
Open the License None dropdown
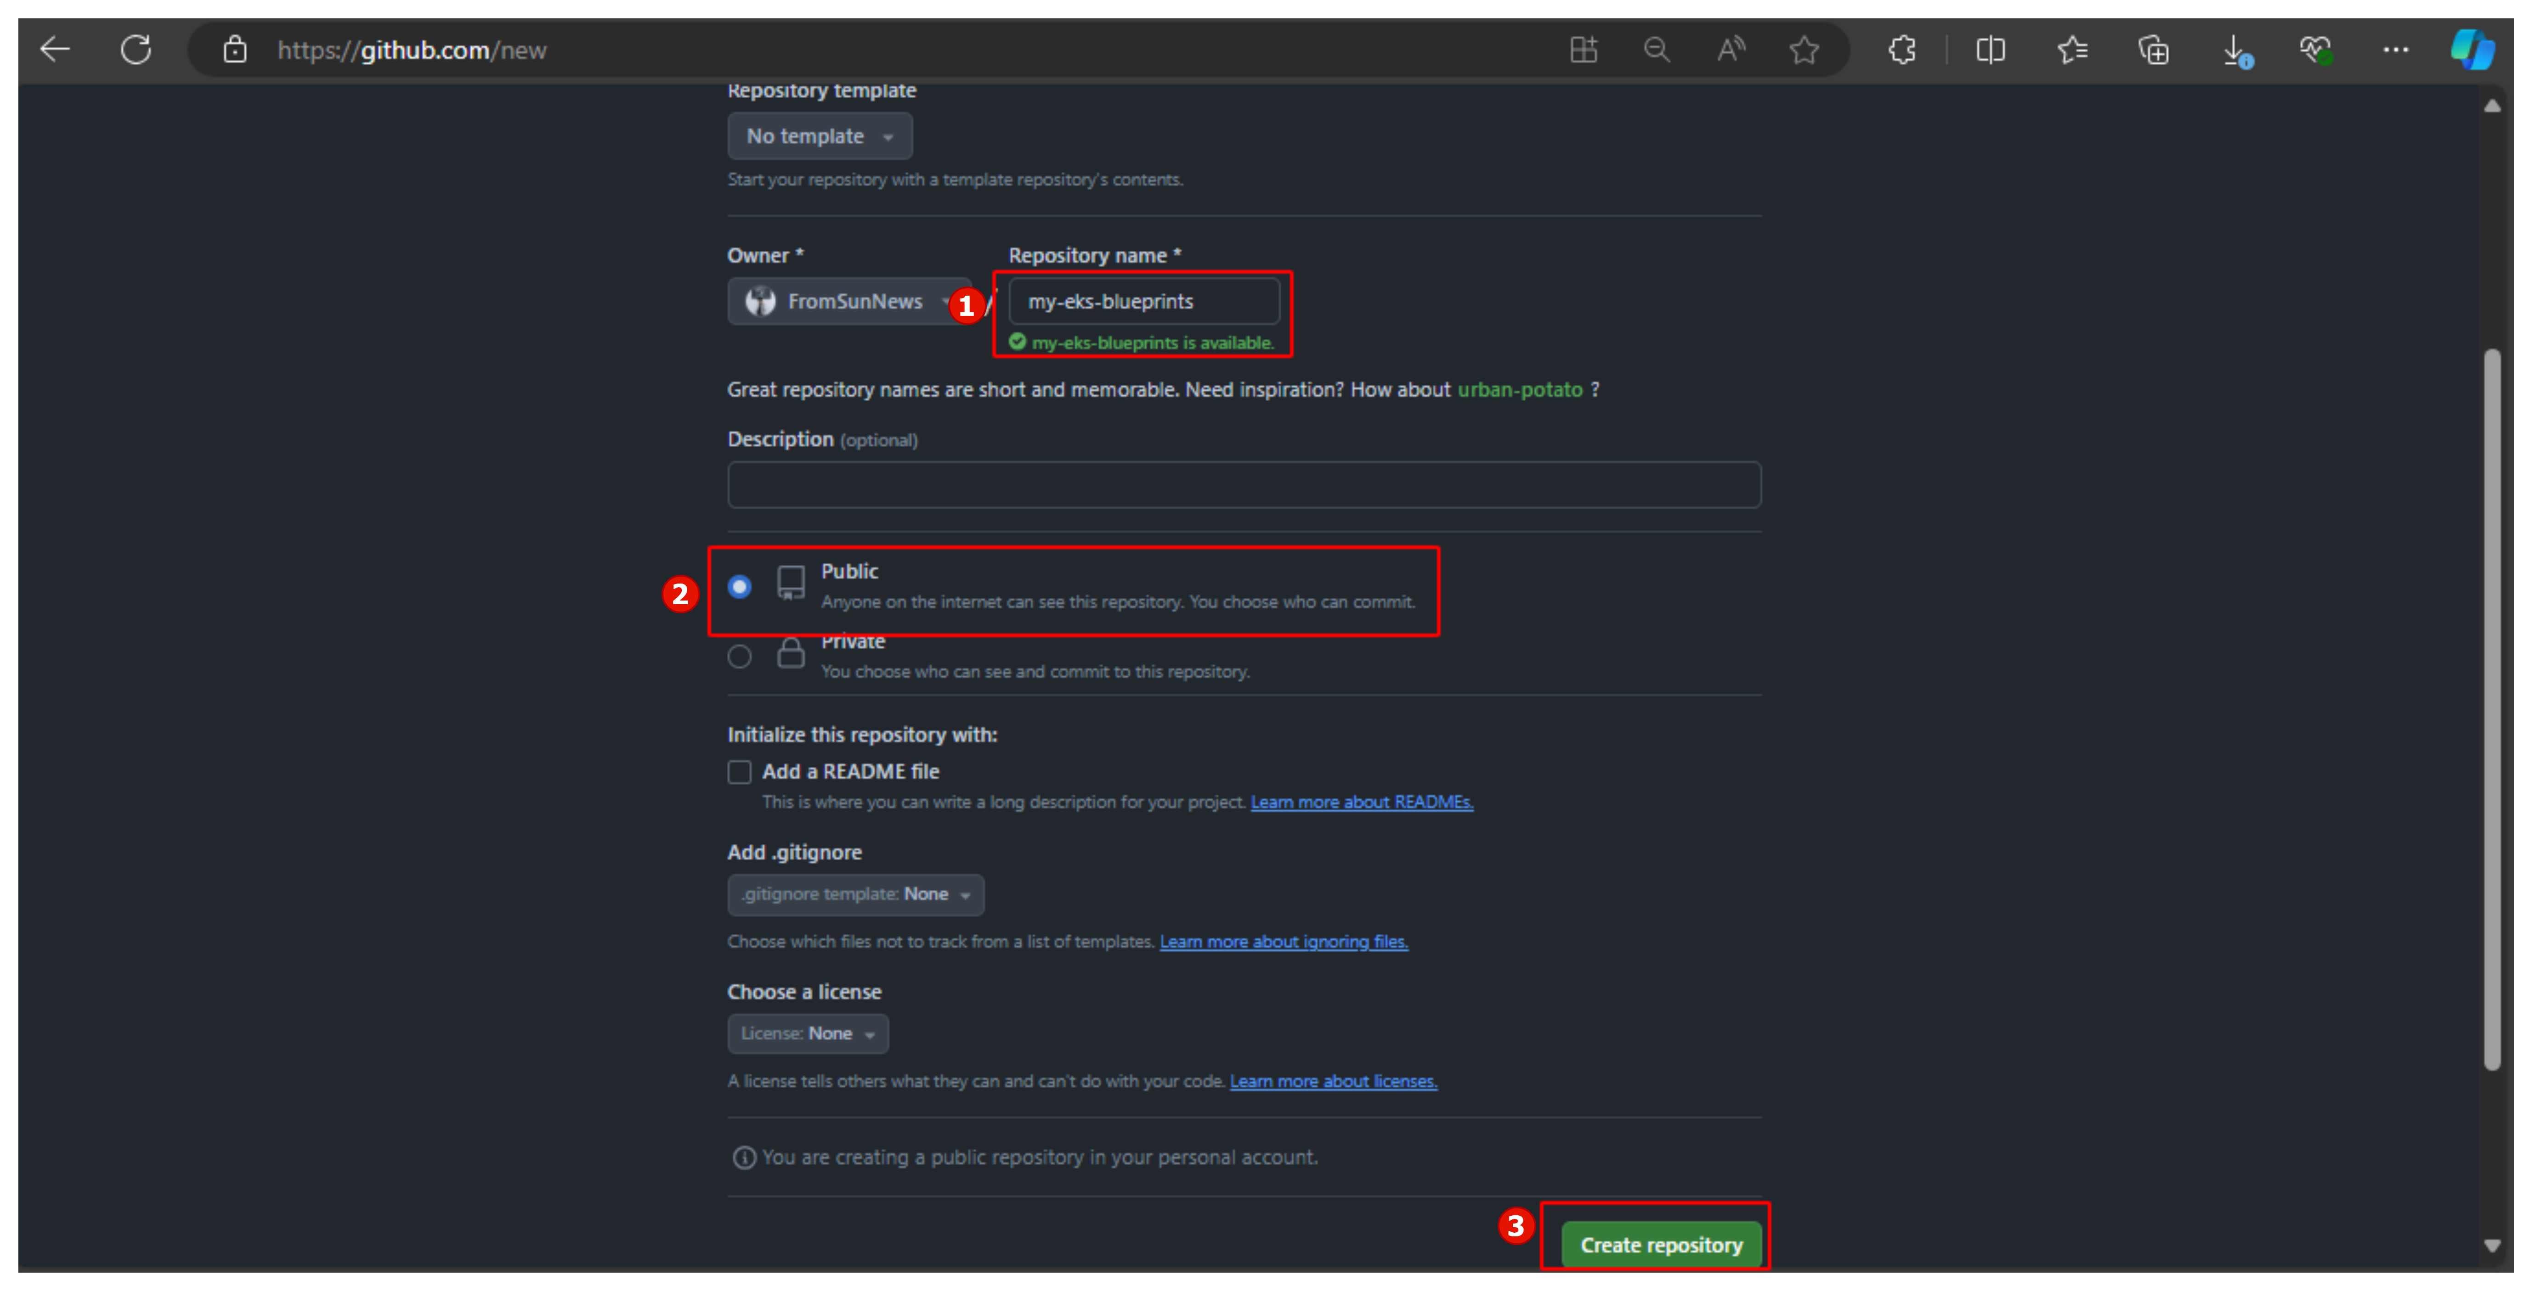808,1033
